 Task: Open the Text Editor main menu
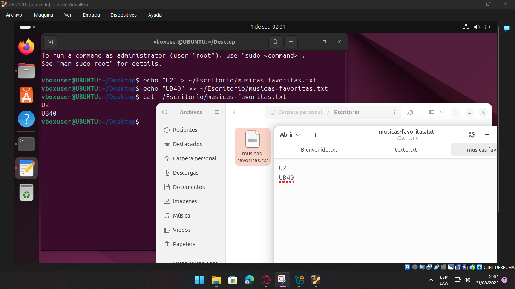tap(487, 135)
